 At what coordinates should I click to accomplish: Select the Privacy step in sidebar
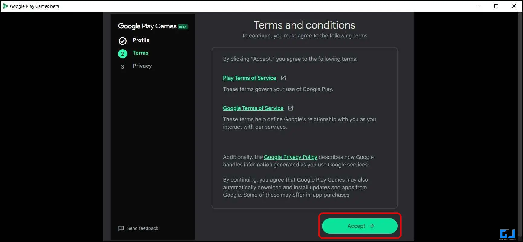142,66
